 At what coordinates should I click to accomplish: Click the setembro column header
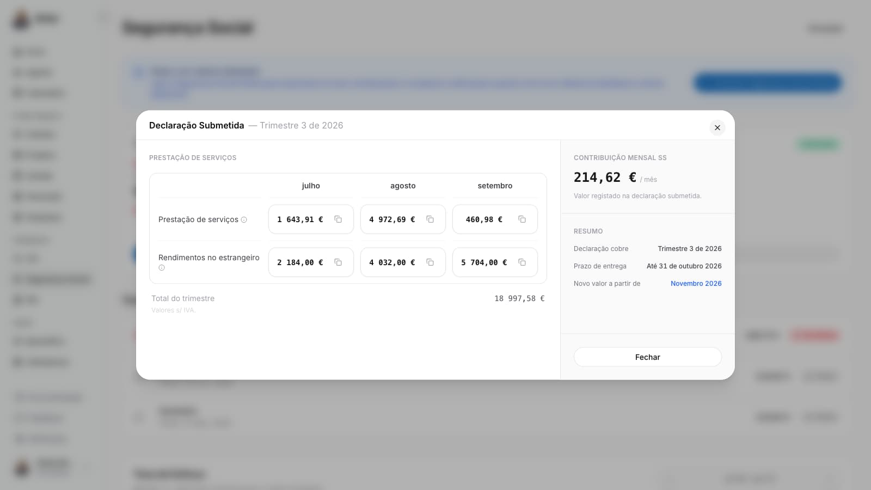[495, 186]
